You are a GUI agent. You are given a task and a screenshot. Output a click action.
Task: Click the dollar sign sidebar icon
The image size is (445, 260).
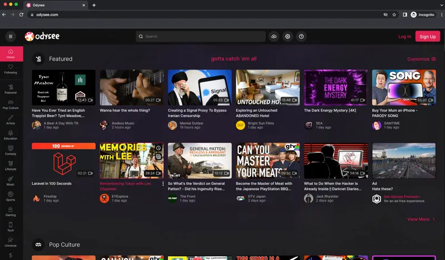tap(11, 255)
